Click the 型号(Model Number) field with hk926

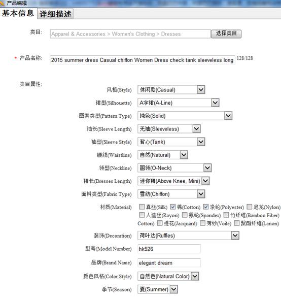click(169, 249)
